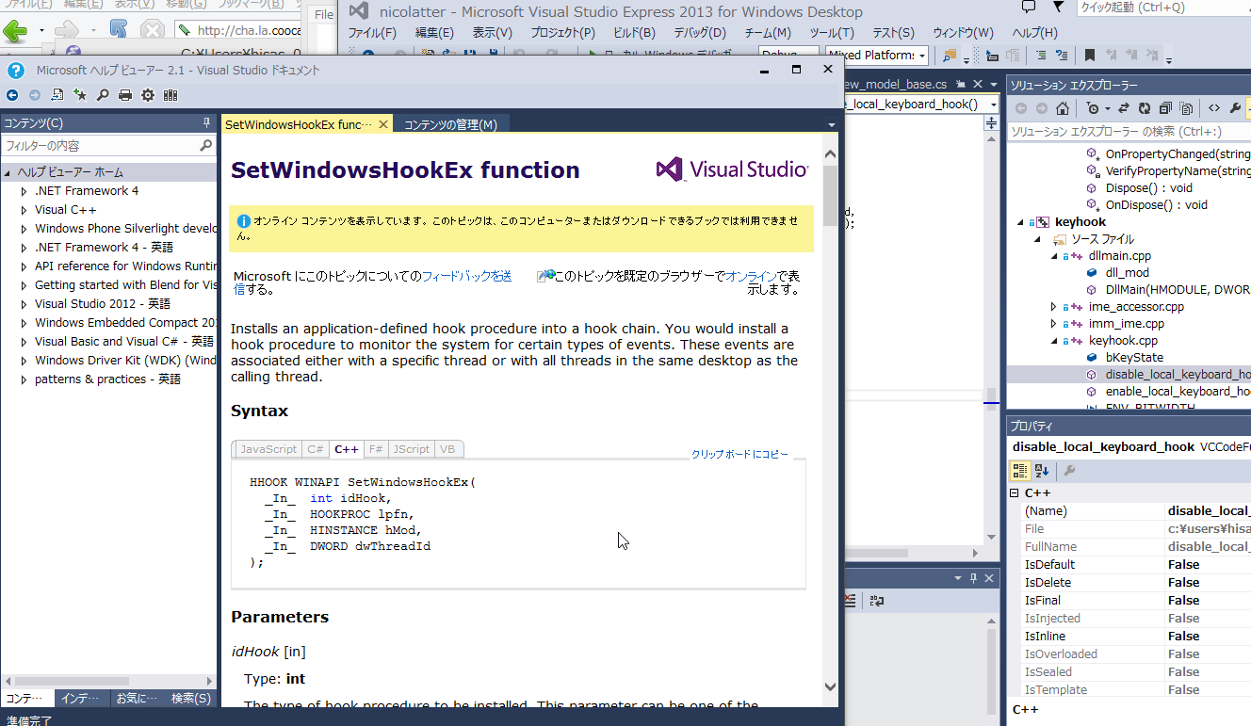Collapse all in Solution Explorer

coord(1165,108)
